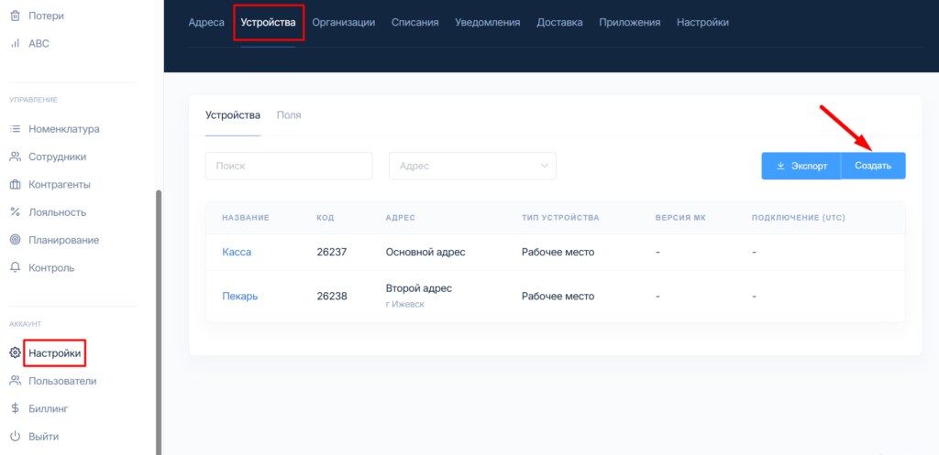Click the Control bell icon in sidebar
Viewport: 939px width, 455px height.
(15, 268)
